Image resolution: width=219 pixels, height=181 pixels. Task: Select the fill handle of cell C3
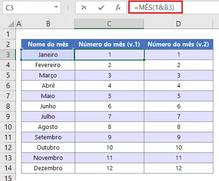coord(144,60)
